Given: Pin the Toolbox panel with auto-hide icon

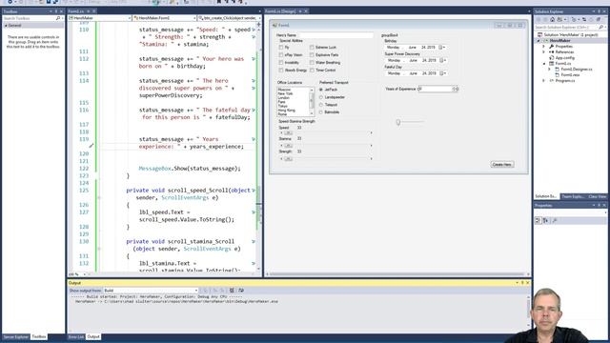Looking at the screenshot, I should (x=56, y=11).
